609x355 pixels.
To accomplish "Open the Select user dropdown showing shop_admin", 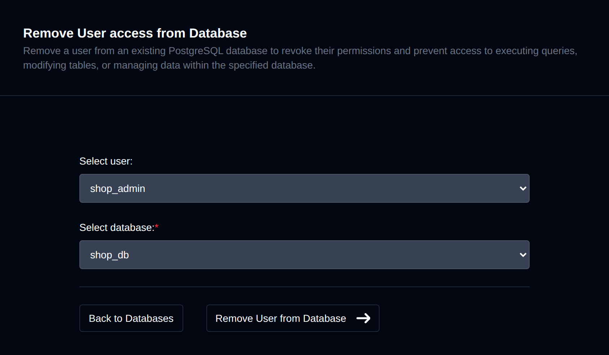I will [304, 188].
